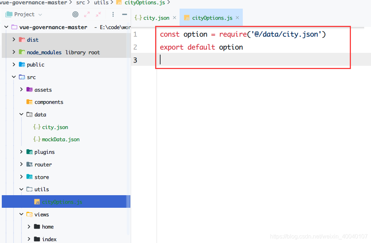This screenshot has width=371, height=243.
Task: Click the mockData.json file icon
Action: [37, 139]
